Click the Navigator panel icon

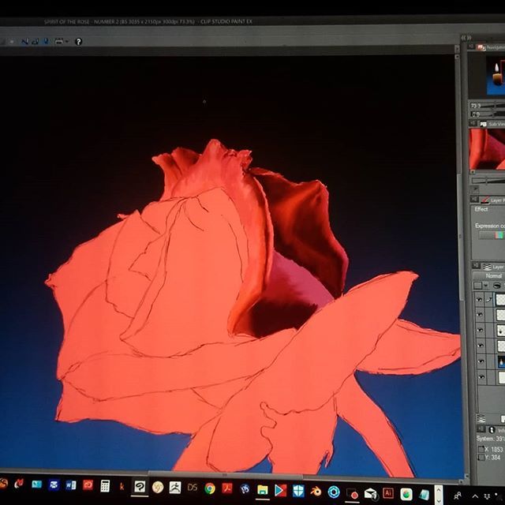click(x=481, y=47)
